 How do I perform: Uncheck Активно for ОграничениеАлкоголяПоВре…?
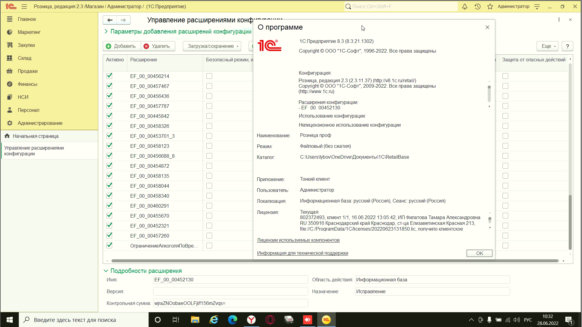pos(109,245)
